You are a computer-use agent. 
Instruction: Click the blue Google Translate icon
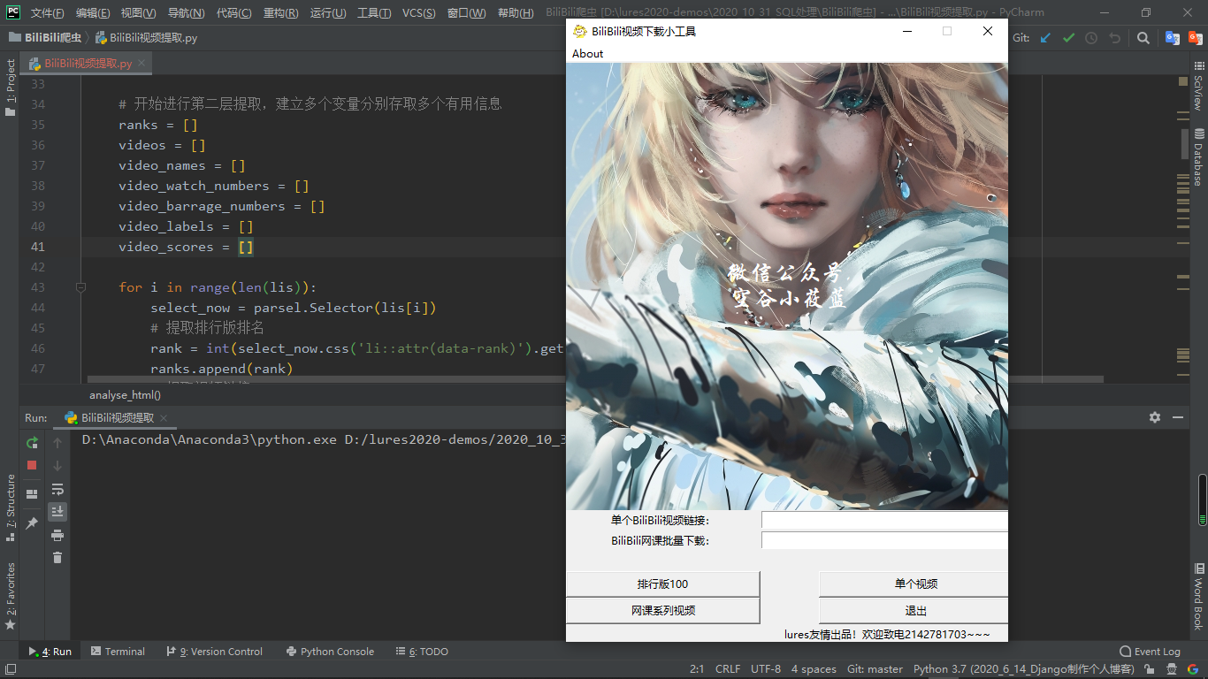click(x=1173, y=38)
